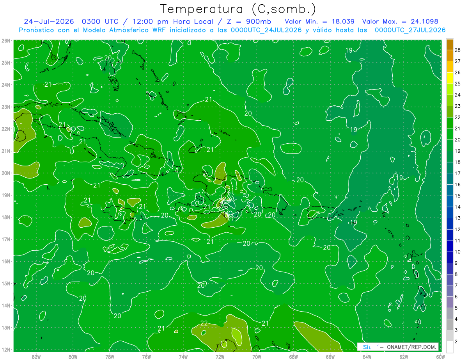468x362 pixels.
Task: Pick the yellow swatch between 25 and 26
Action: click(450, 78)
